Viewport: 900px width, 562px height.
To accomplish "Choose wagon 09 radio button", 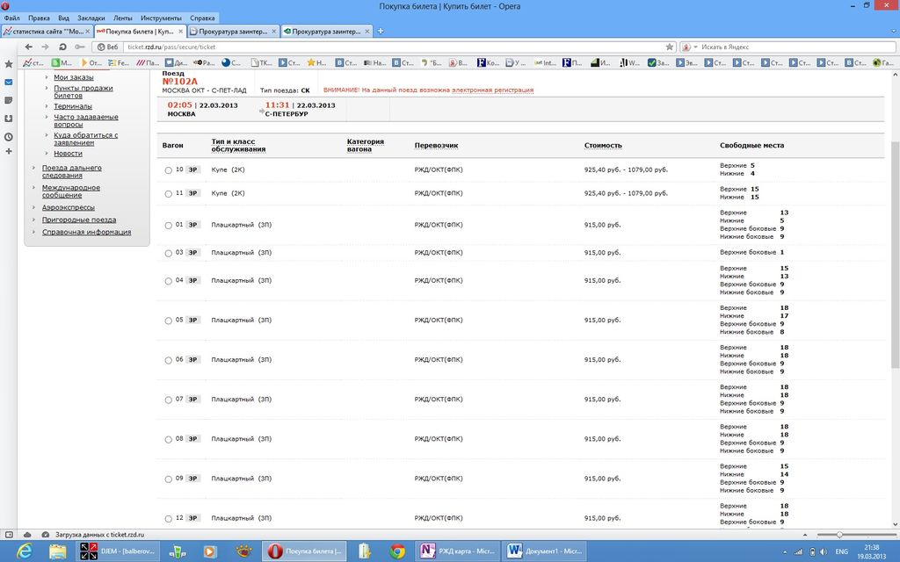I will (x=169, y=479).
